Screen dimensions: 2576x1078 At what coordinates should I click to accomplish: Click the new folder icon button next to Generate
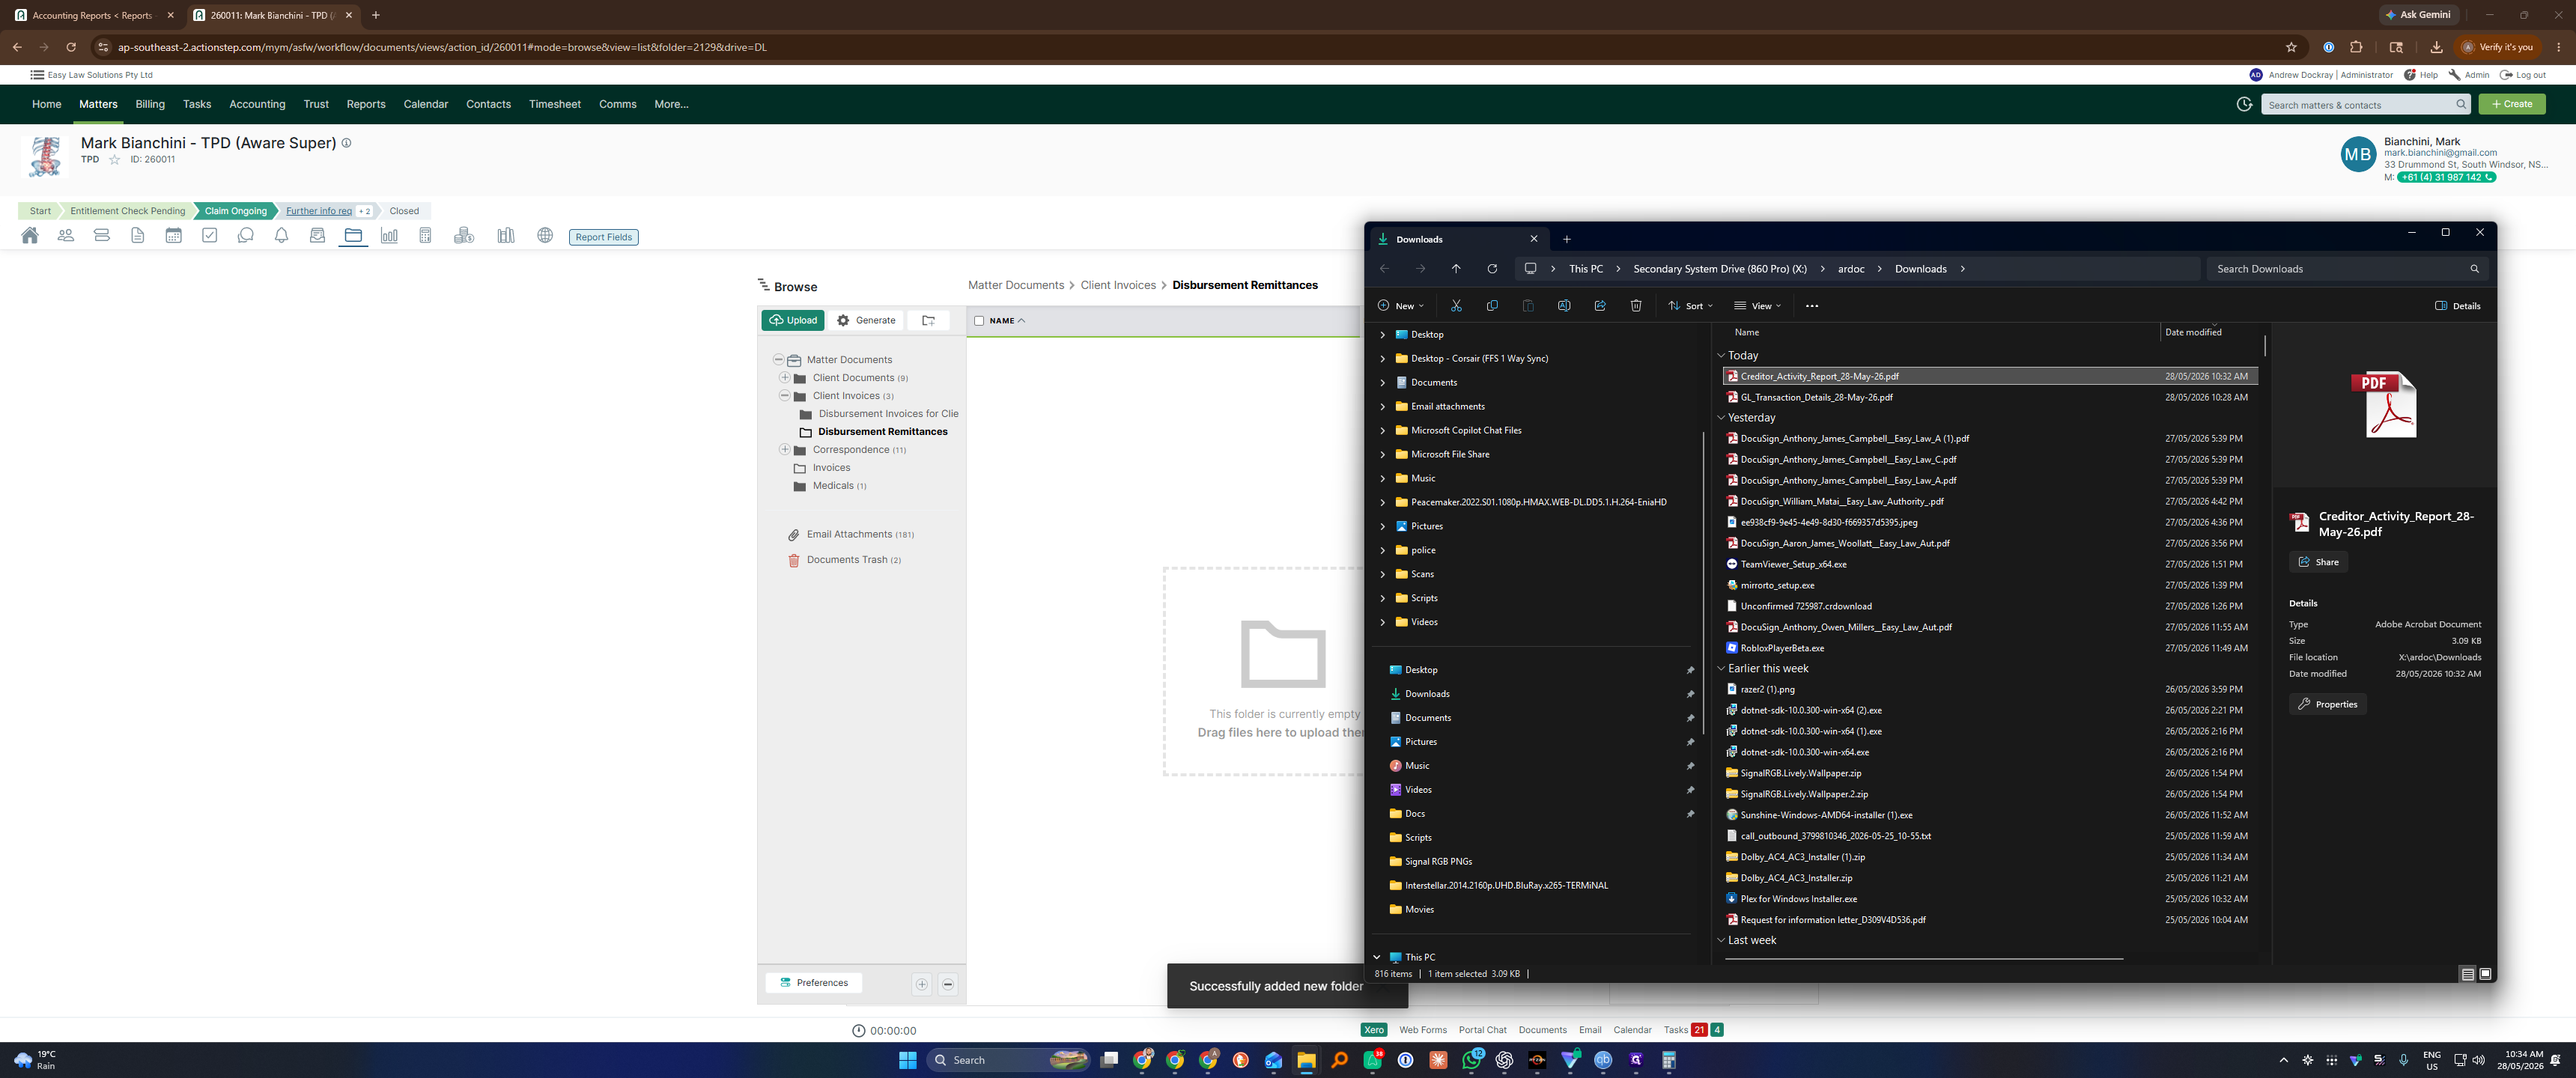[929, 321]
